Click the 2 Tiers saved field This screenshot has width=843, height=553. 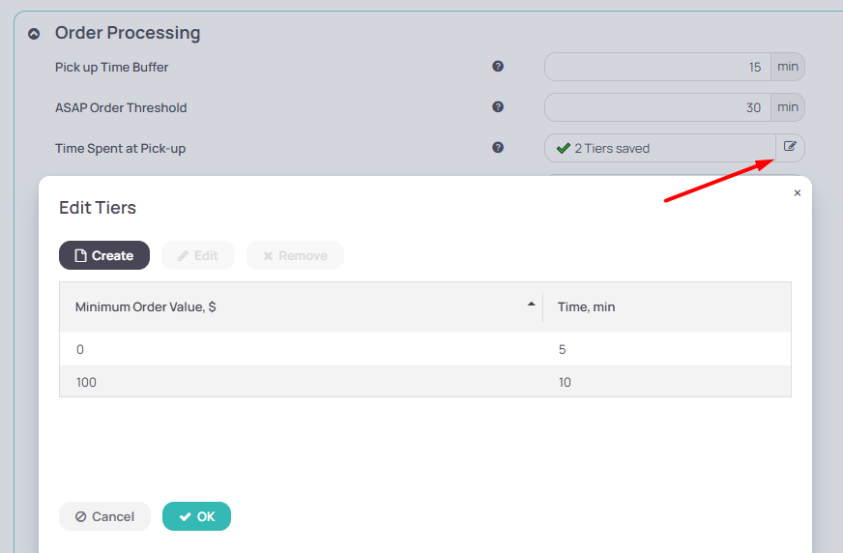659,148
